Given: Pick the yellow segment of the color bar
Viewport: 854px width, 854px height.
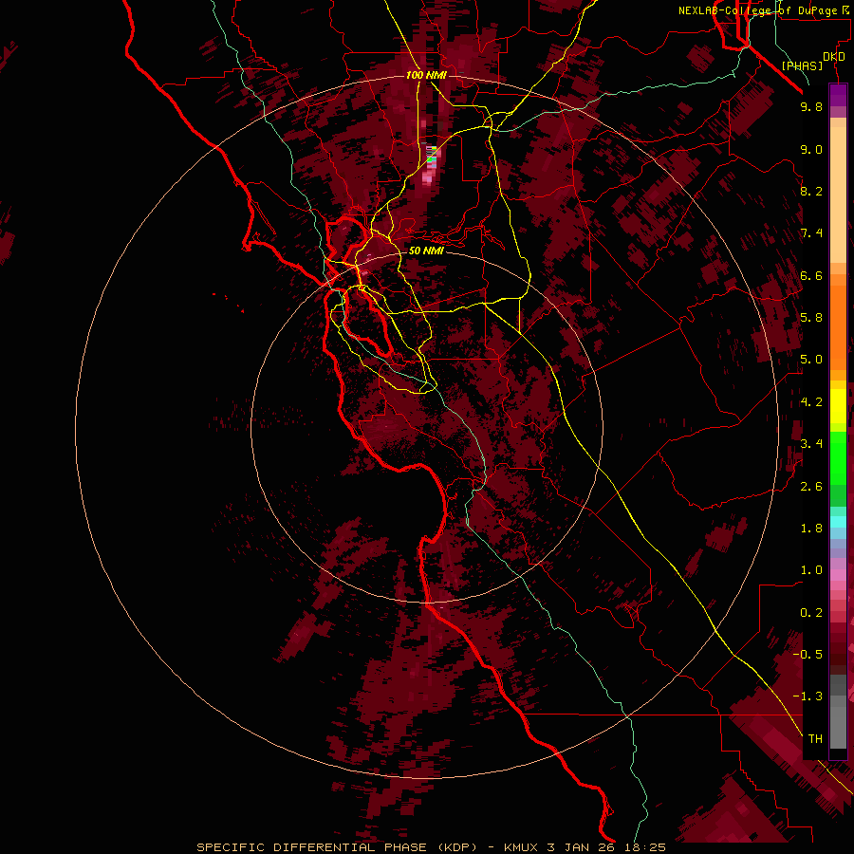Looking at the screenshot, I should (838, 406).
